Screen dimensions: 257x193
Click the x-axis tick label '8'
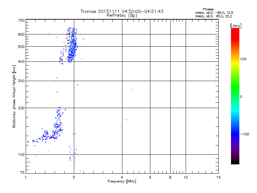(x=170, y=177)
